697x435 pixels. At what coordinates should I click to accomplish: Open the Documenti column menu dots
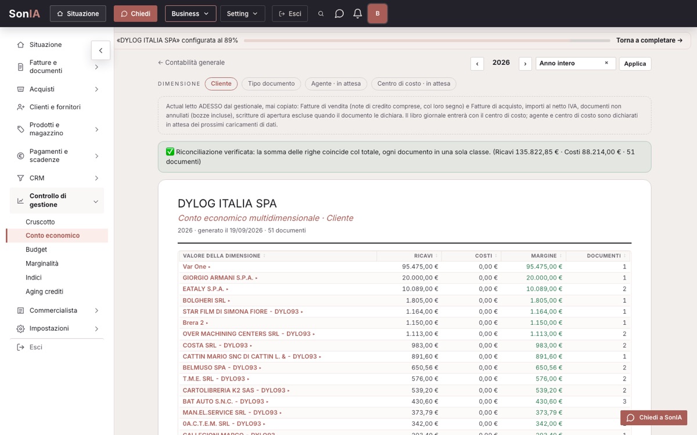pyautogui.click(x=626, y=256)
